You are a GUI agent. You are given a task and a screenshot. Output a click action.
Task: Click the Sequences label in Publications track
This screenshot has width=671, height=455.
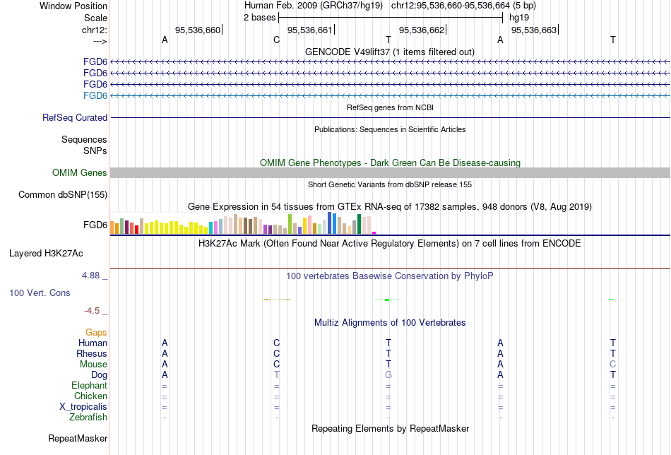84,140
